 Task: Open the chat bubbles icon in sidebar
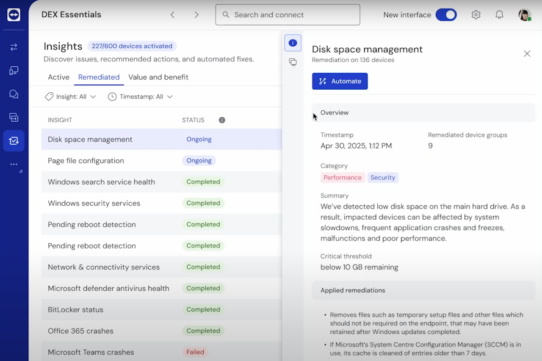coord(14,94)
